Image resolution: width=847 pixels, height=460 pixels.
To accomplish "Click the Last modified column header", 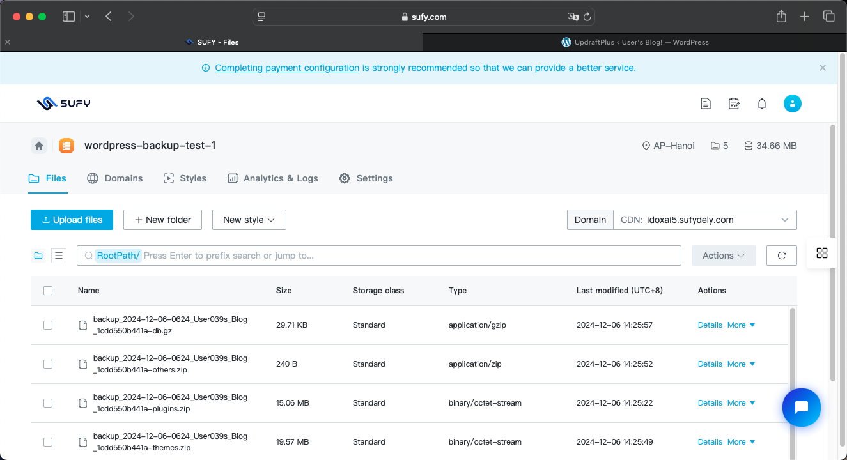I will pos(619,291).
